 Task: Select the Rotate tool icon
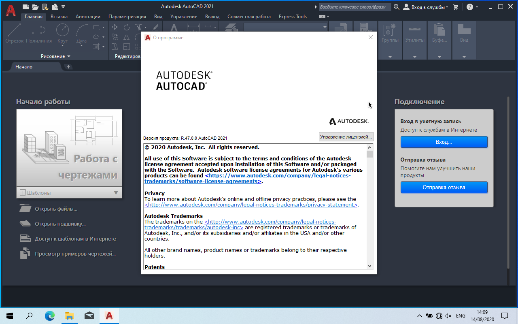[x=127, y=27]
